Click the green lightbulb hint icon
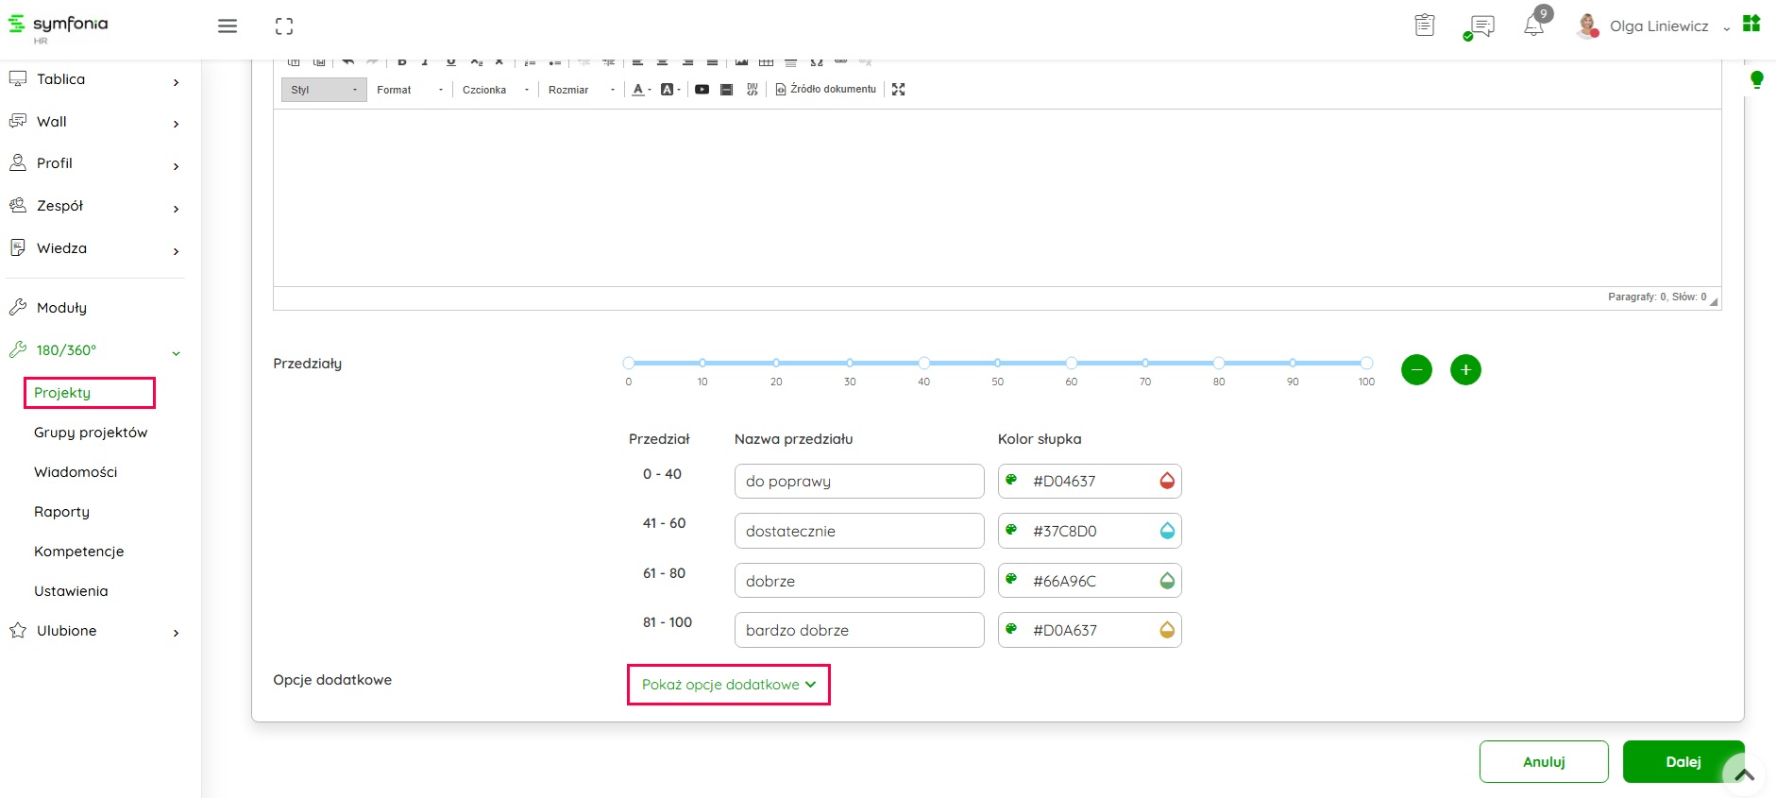Screen dimensions: 1776x798 [x=1756, y=79]
